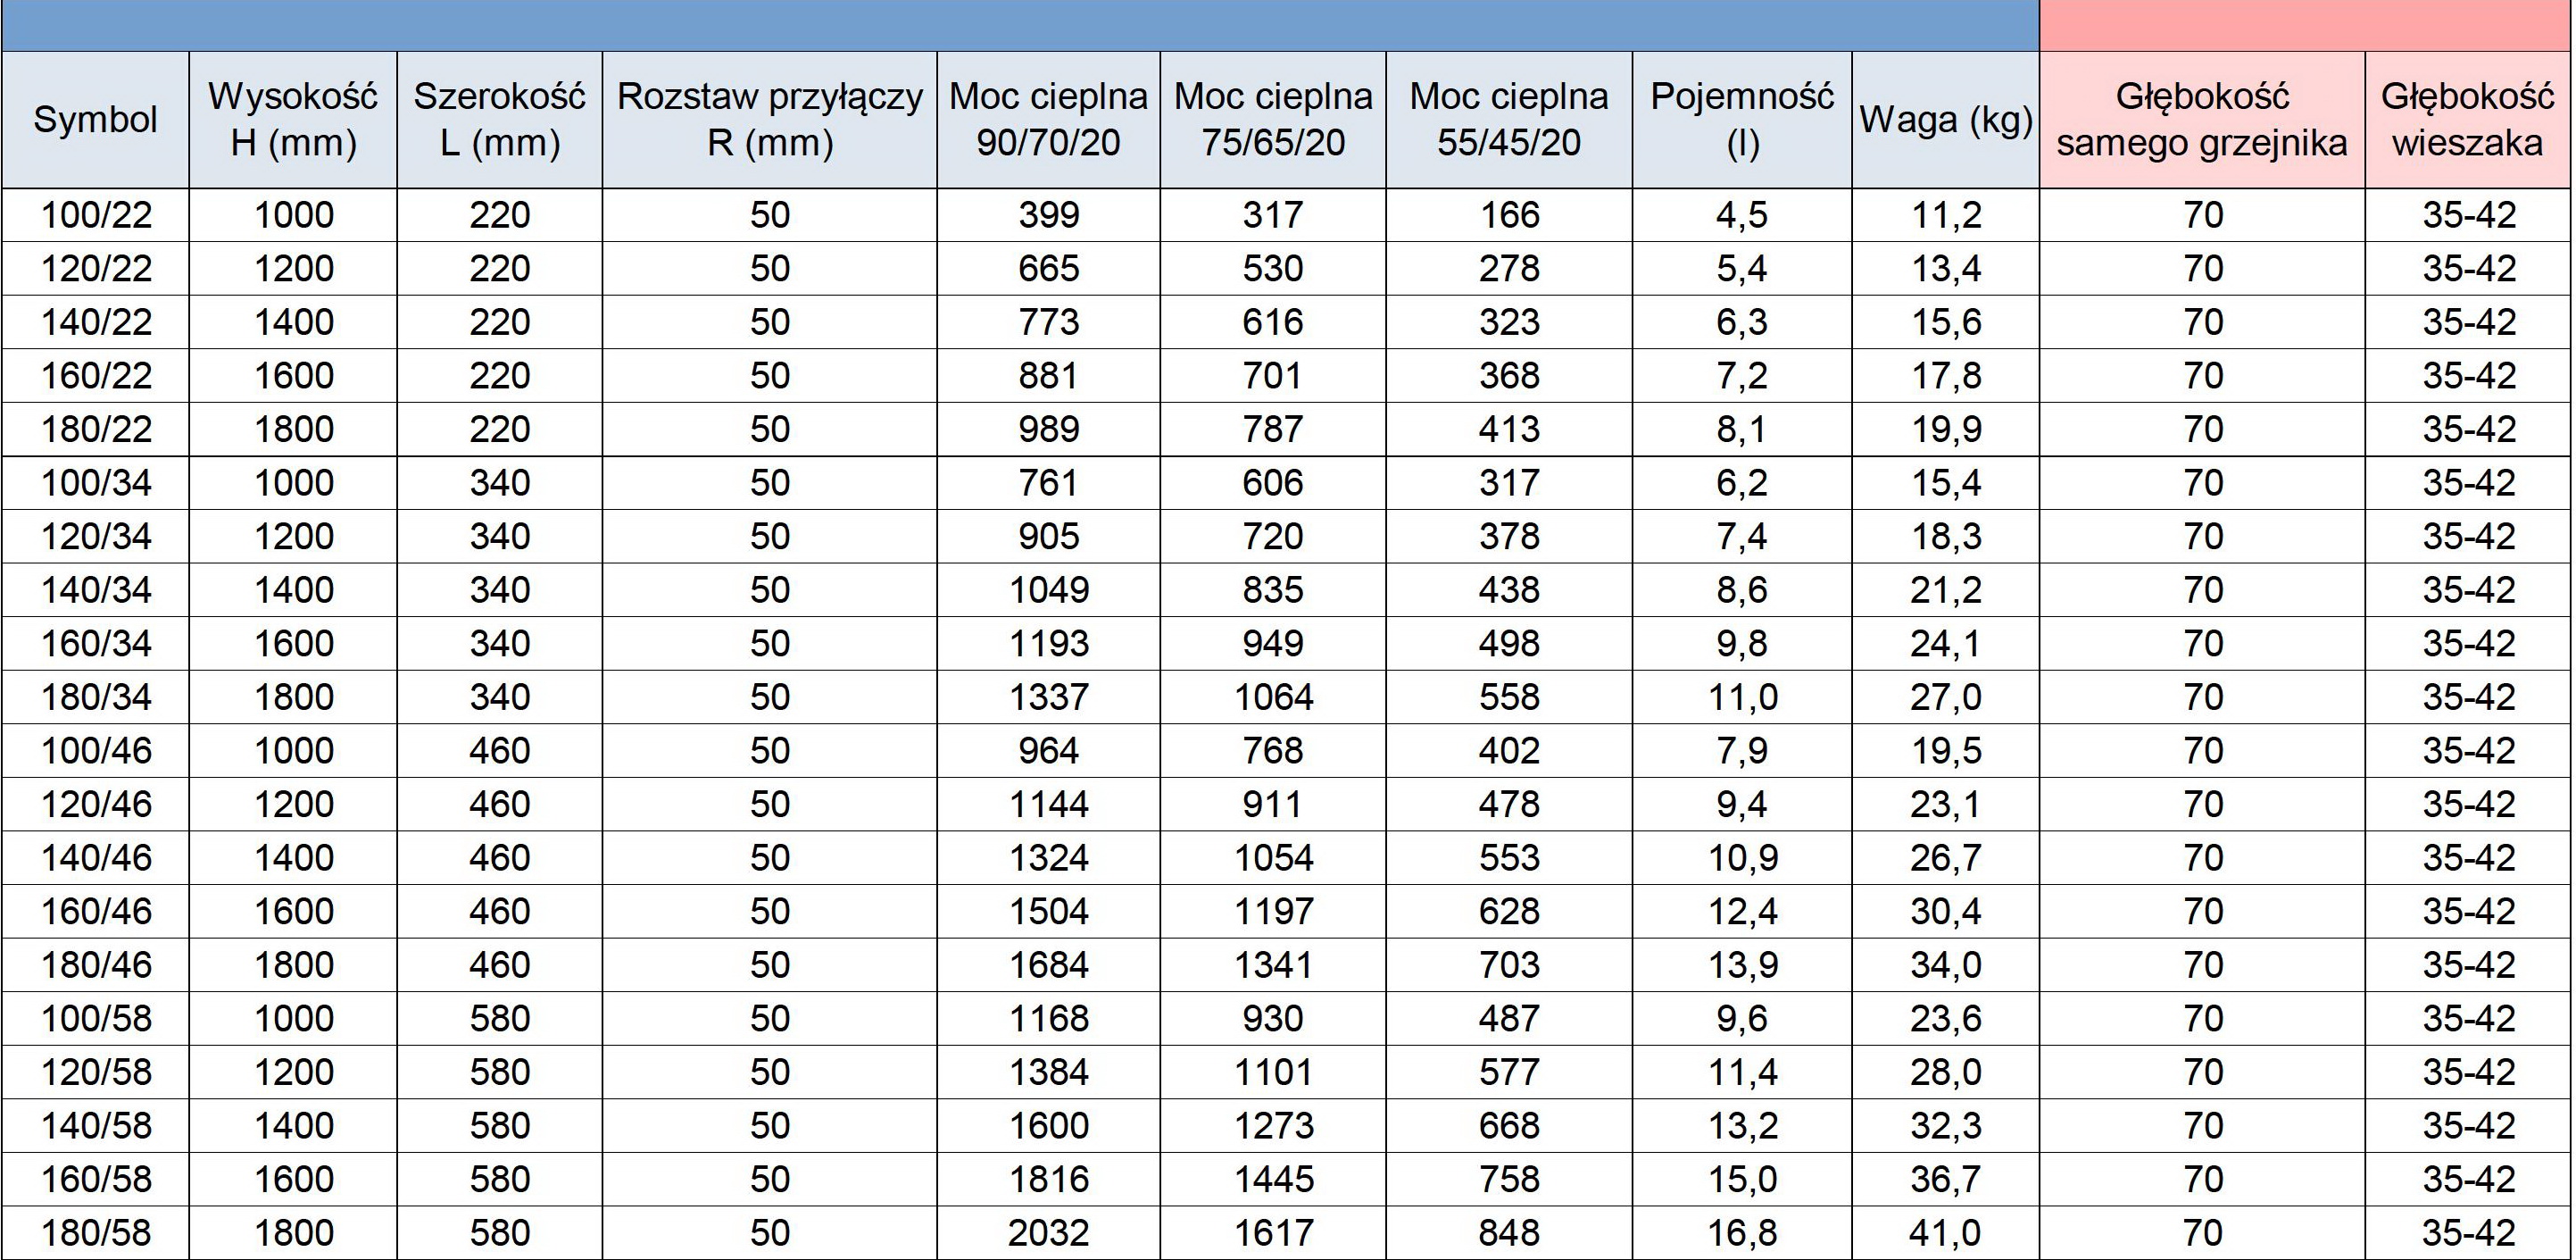Click the 41,0 weight cell
The width and height of the screenshot is (2576, 1260).
1945,1233
